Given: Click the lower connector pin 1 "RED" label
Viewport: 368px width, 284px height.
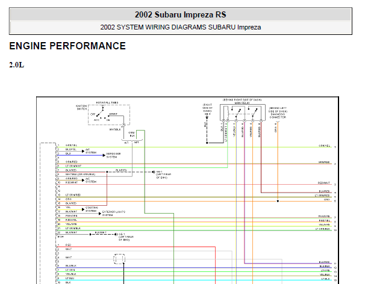Looking at the screenshot, I should 68,245.
